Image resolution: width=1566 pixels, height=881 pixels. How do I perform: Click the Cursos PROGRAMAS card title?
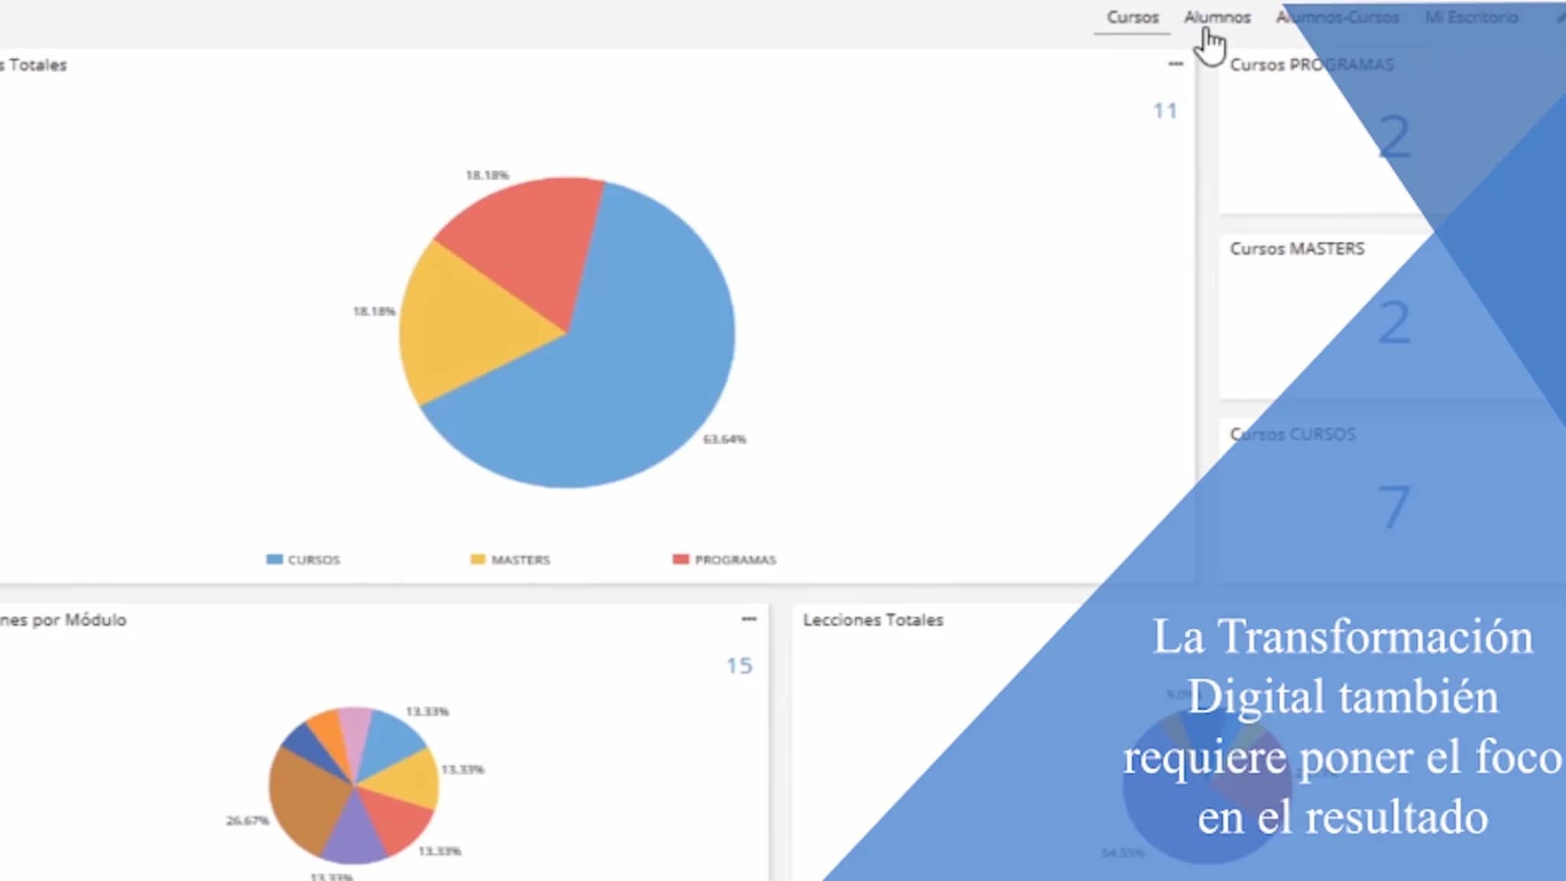click(x=1311, y=65)
